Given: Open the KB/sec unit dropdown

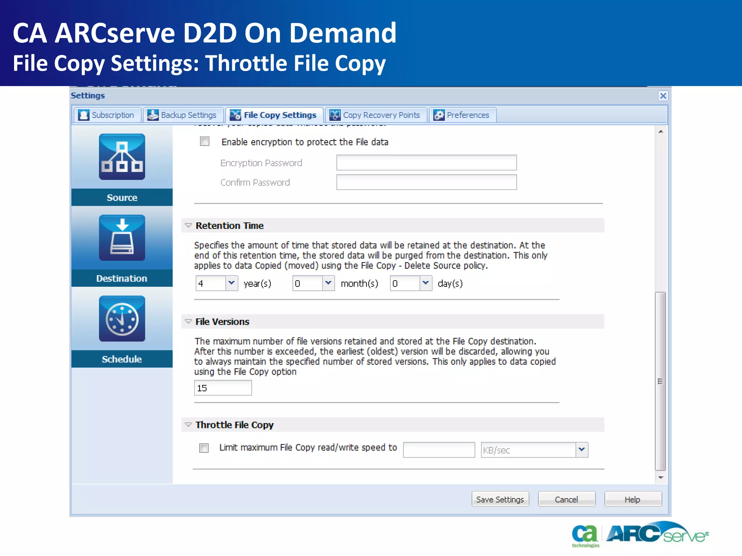Looking at the screenshot, I should pyautogui.click(x=582, y=450).
